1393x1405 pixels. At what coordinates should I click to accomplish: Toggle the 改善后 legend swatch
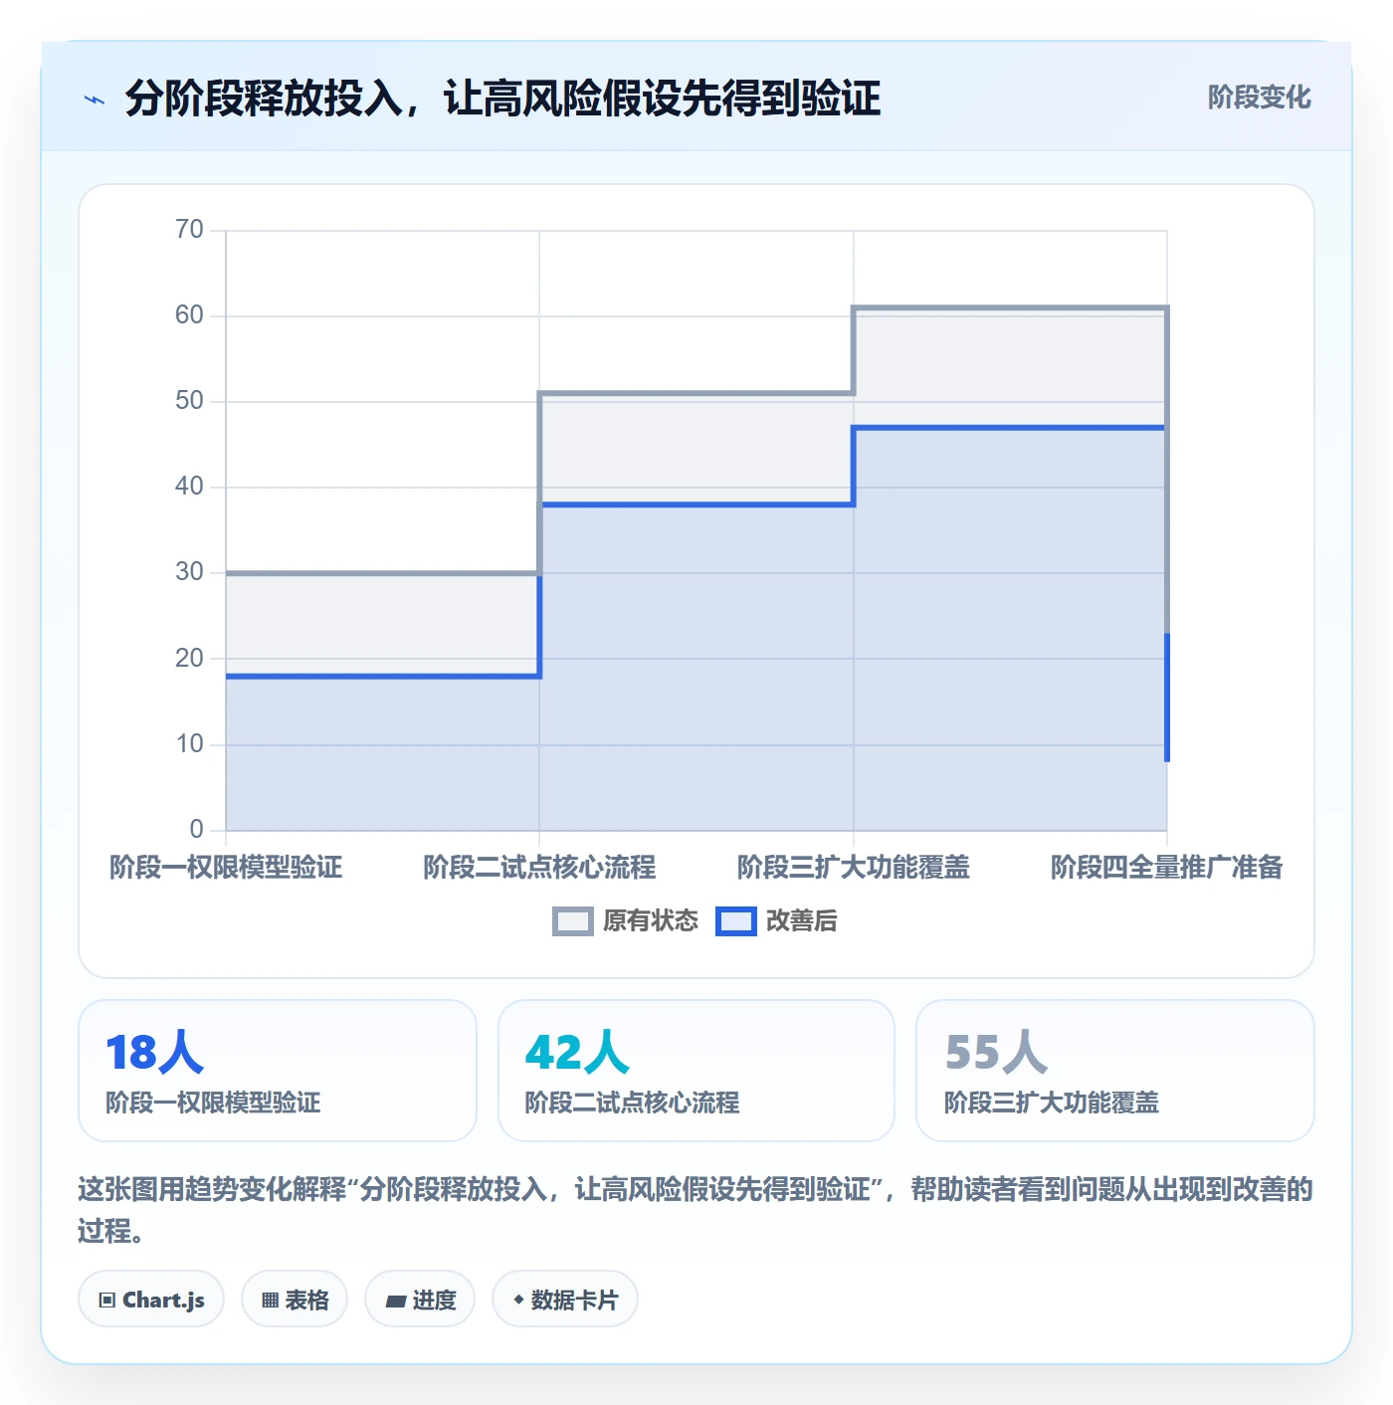(736, 921)
